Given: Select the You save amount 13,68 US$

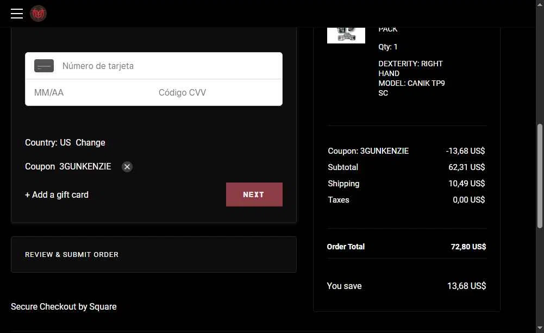Looking at the screenshot, I should click(467, 286).
